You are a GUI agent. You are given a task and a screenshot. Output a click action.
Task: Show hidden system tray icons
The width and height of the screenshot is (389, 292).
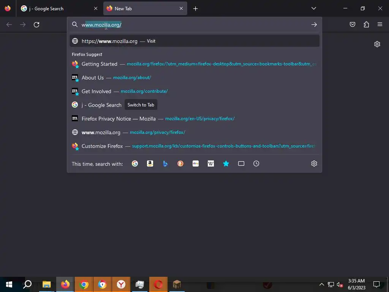pyautogui.click(x=321, y=284)
